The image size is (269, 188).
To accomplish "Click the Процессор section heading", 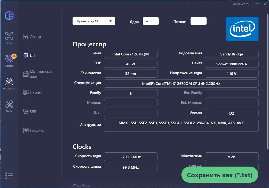I will pyautogui.click(x=89, y=44).
